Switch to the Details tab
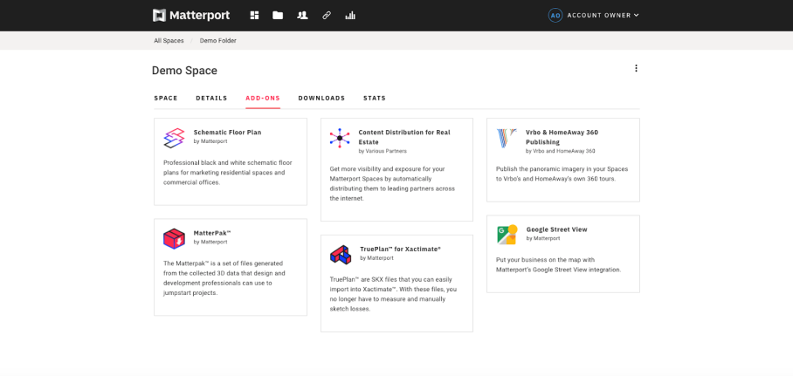 click(x=211, y=98)
